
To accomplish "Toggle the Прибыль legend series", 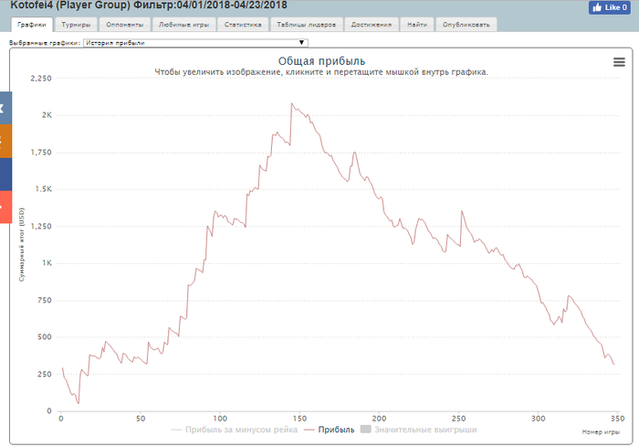I will pos(330,430).
